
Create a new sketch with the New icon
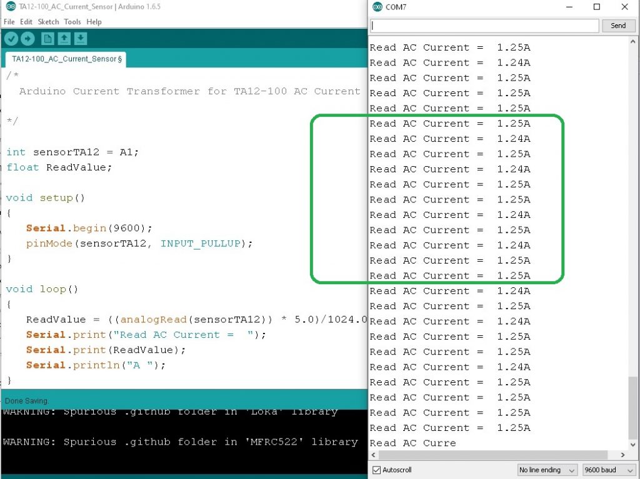point(47,39)
